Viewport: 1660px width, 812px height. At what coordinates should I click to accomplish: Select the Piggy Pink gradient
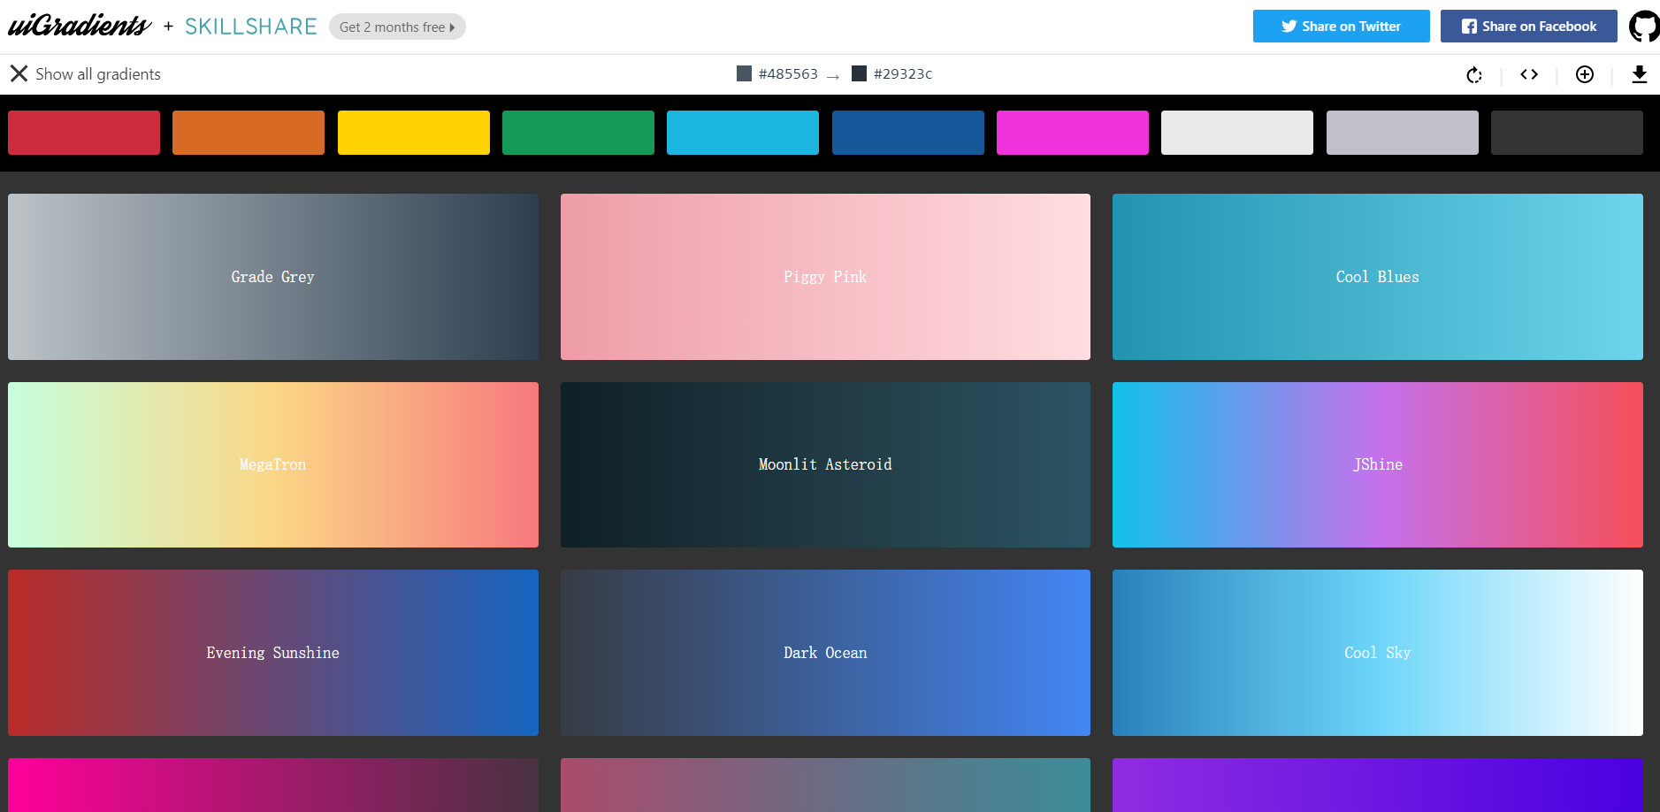825,277
